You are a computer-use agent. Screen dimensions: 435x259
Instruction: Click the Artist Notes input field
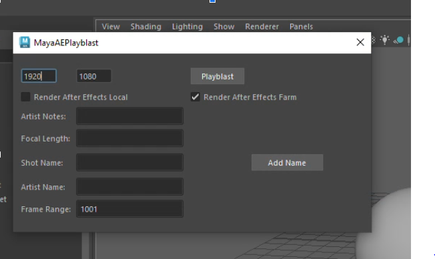tap(129, 116)
